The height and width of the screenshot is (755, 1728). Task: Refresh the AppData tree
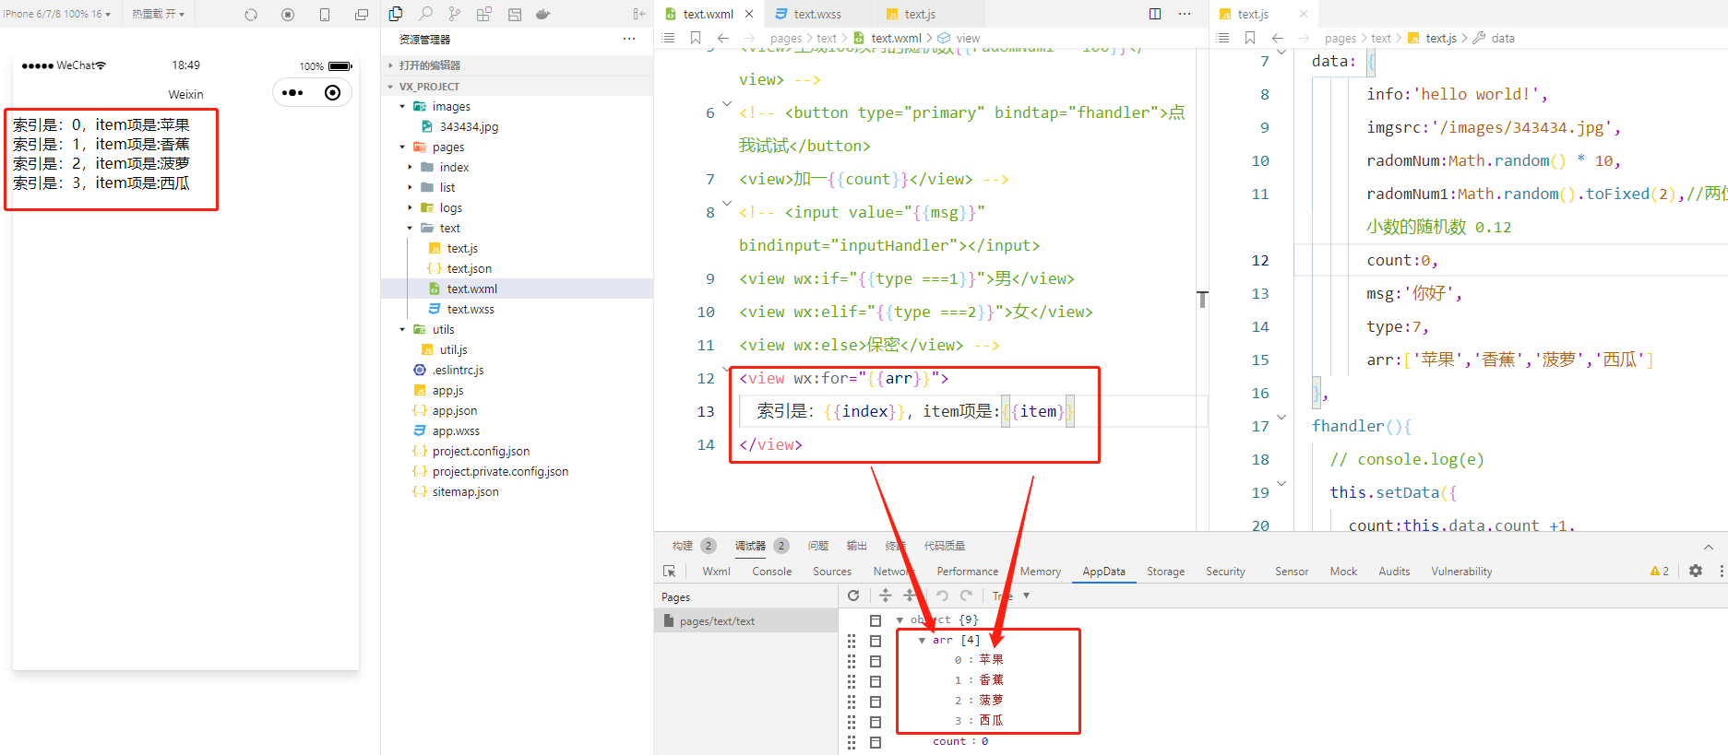(853, 596)
